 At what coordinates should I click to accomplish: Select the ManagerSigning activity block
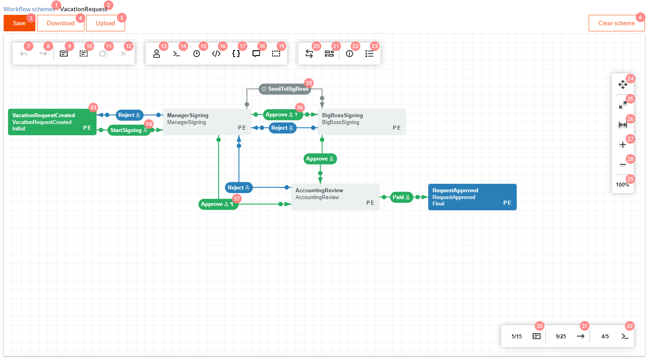tap(207, 122)
